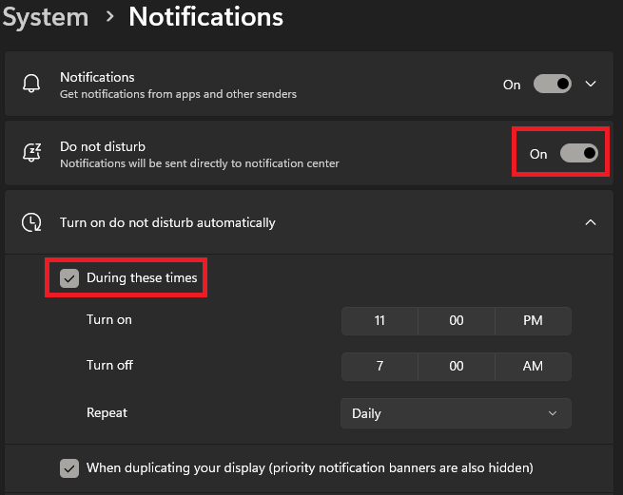Select the Turn on minutes field
Viewport: 623px width, 495px height.
pyautogui.click(x=457, y=321)
